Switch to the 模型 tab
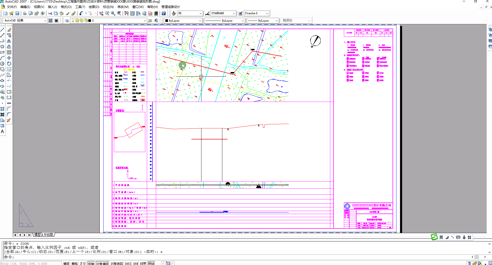 coord(38,235)
